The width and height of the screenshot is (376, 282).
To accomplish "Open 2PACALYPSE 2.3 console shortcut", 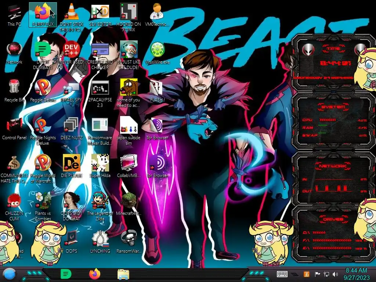I will 100,94.
